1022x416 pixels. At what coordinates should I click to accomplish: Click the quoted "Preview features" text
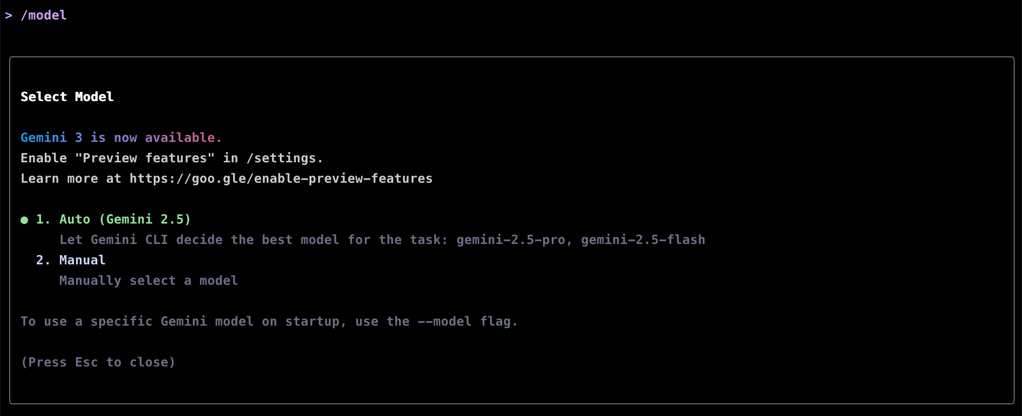145,158
